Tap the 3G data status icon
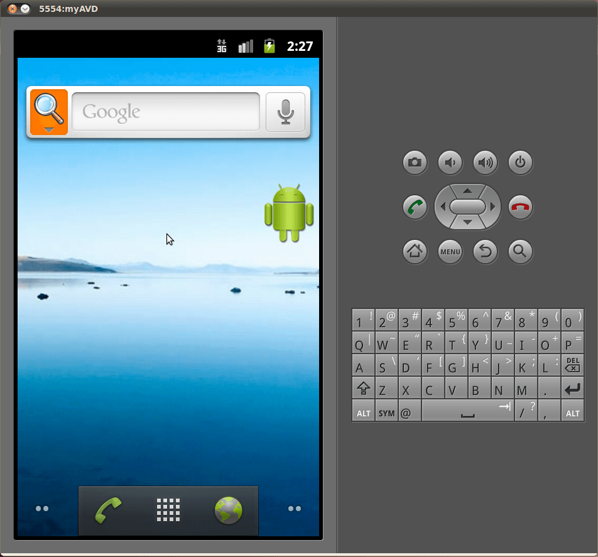 222,46
